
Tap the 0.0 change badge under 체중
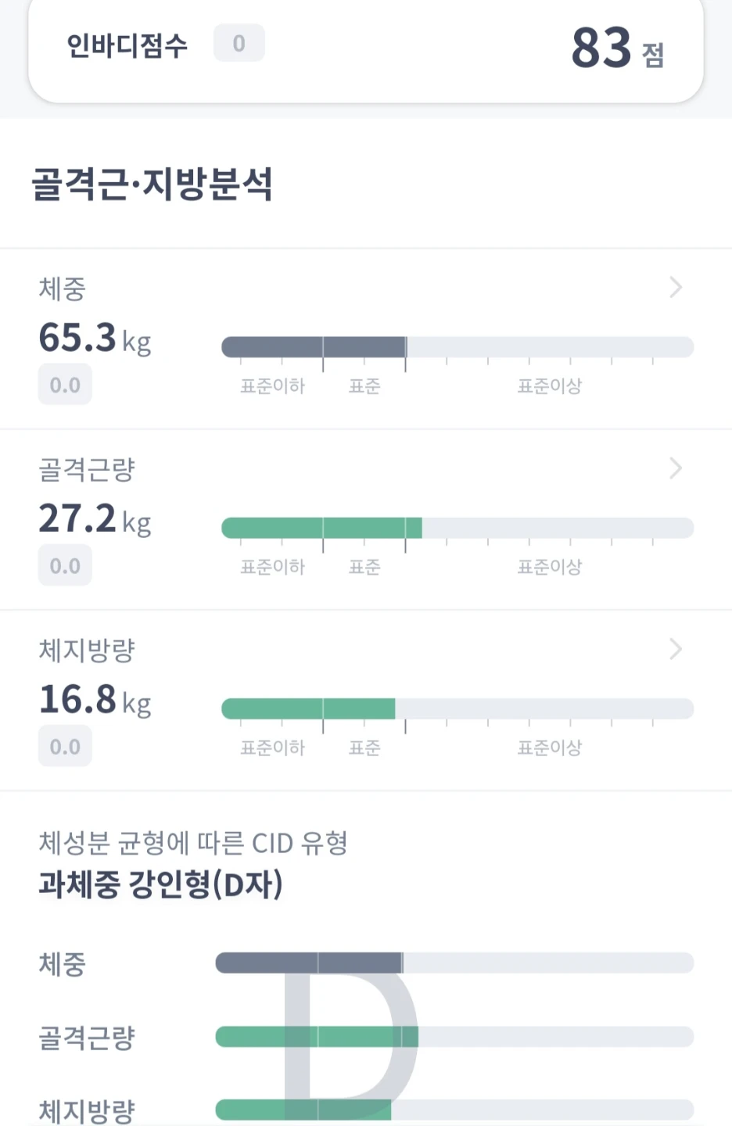pos(65,385)
